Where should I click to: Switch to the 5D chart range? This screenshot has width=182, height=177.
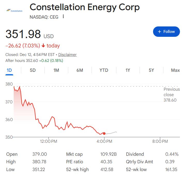click(x=33, y=70)
